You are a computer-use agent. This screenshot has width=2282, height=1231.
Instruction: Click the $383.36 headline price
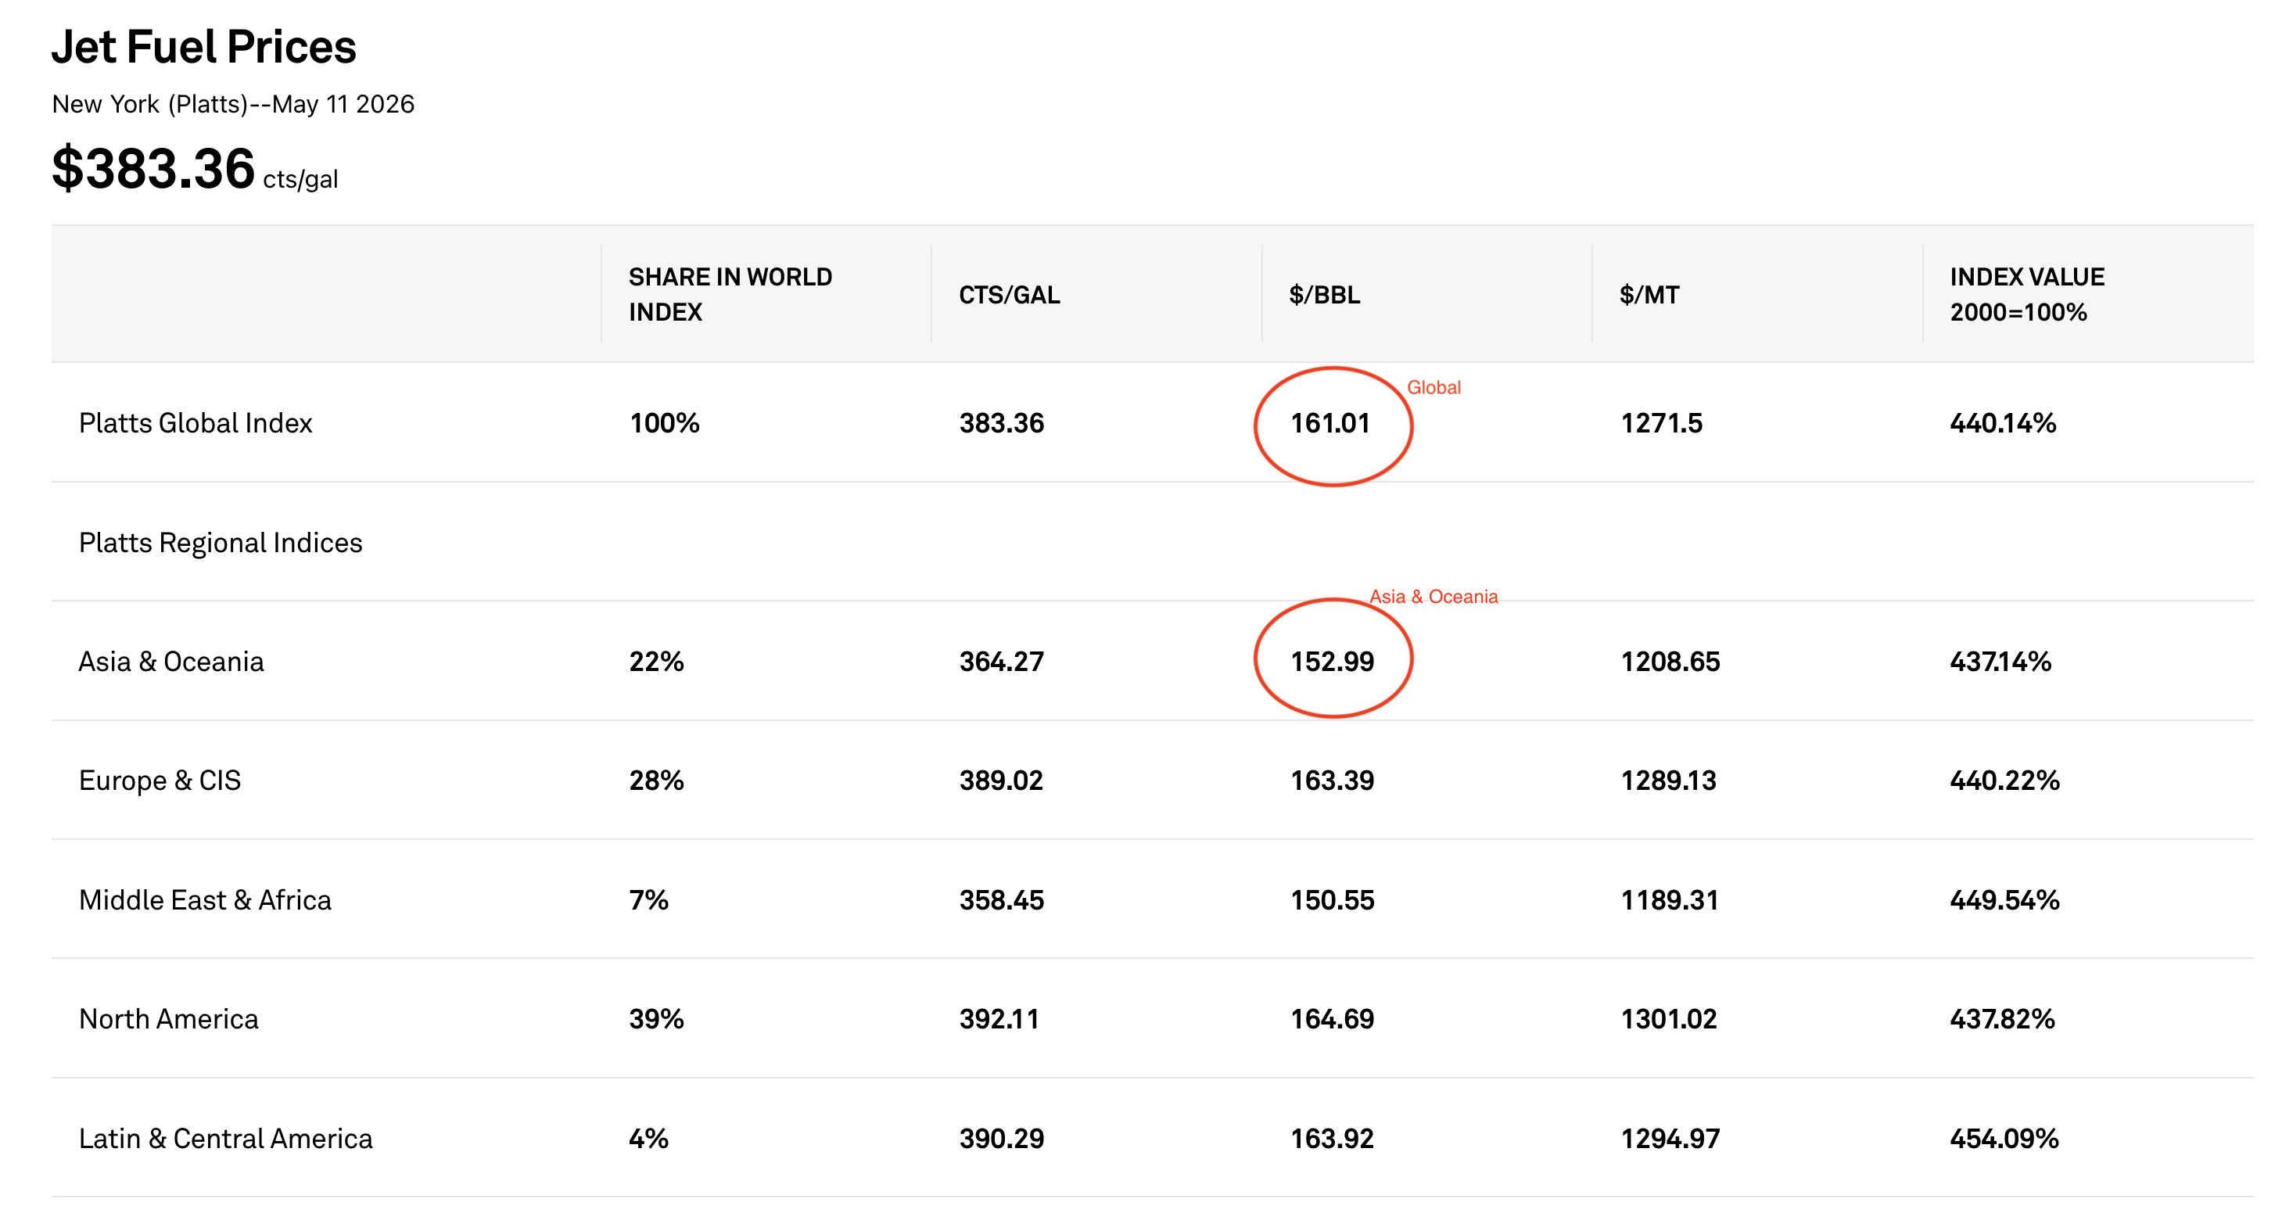153,168
